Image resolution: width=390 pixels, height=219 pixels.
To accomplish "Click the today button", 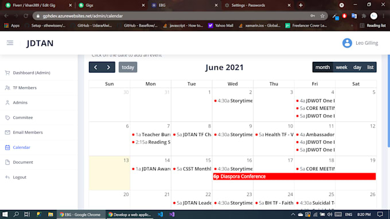I will click(x=128, y=67).
